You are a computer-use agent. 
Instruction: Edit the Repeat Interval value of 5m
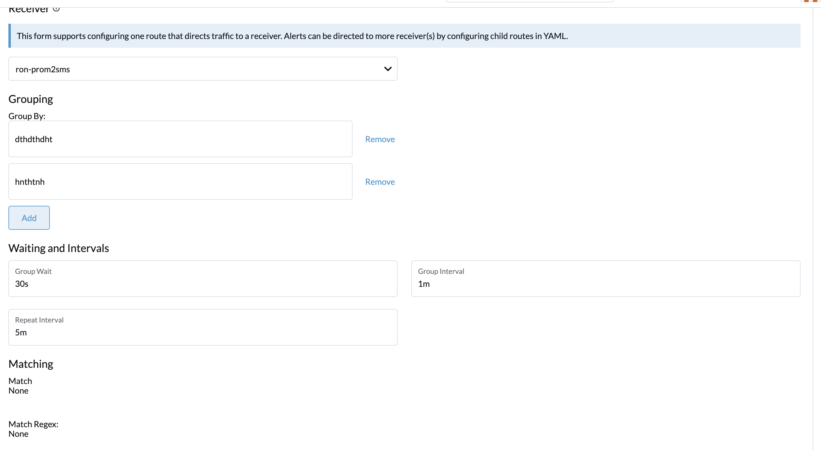tap(203, 332)
